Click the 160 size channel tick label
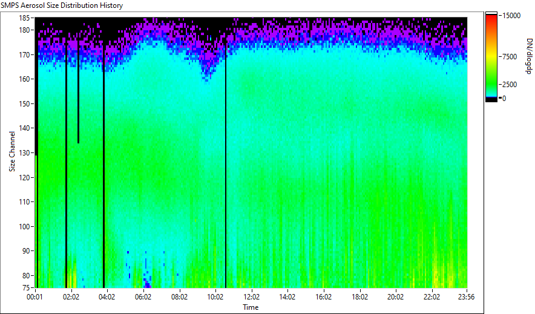The height and width of the screenshot is (314, 535). (24, 79)
